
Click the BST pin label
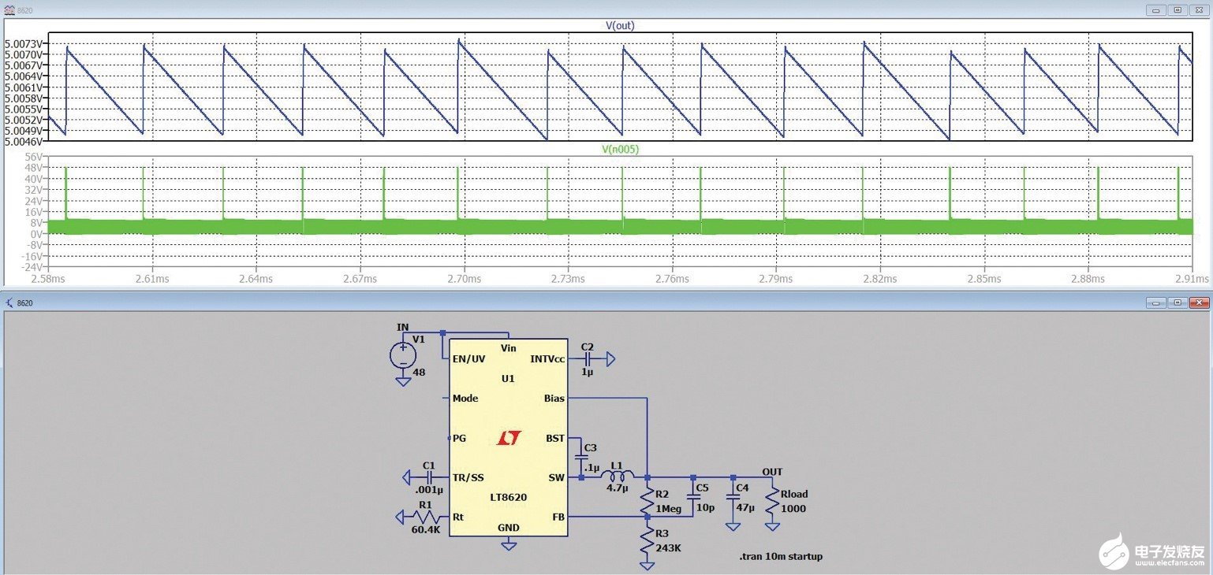(x=555, y=437)
